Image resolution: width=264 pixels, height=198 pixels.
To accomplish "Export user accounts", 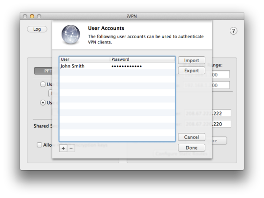I will pos(192,70).
